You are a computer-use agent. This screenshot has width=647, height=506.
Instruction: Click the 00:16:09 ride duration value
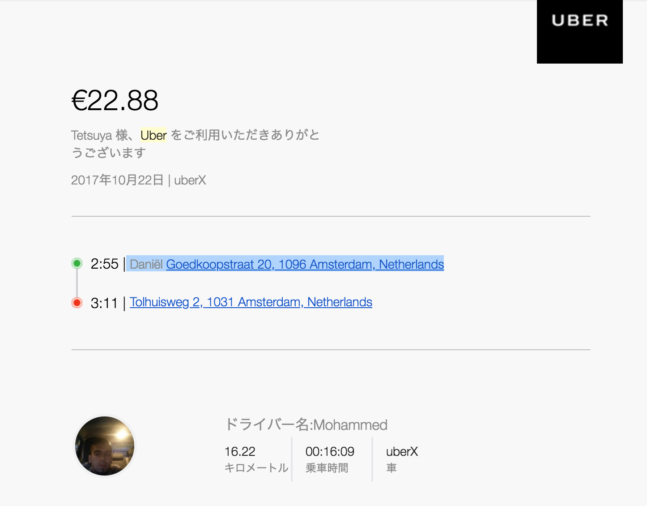coord(330,451)
